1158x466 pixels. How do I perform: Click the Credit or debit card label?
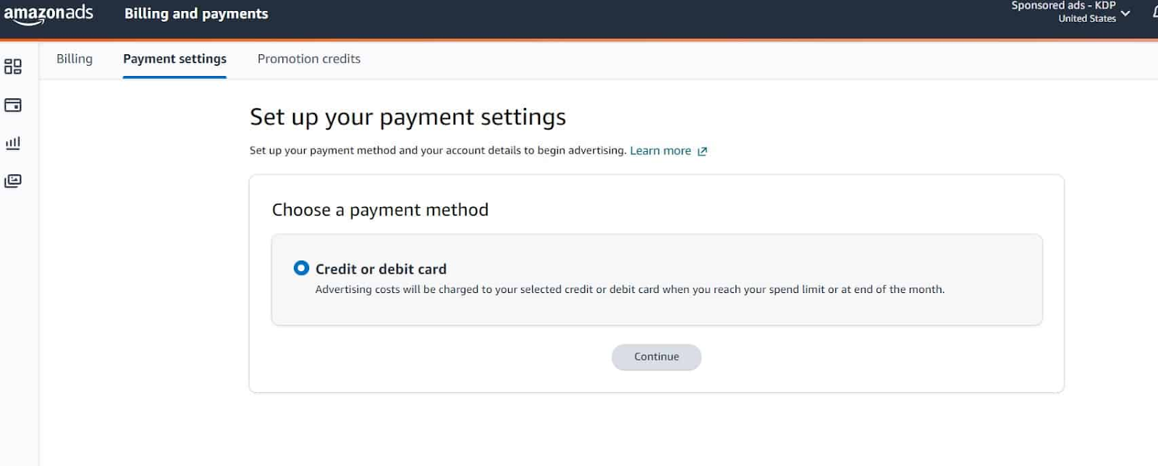[381, 269]
